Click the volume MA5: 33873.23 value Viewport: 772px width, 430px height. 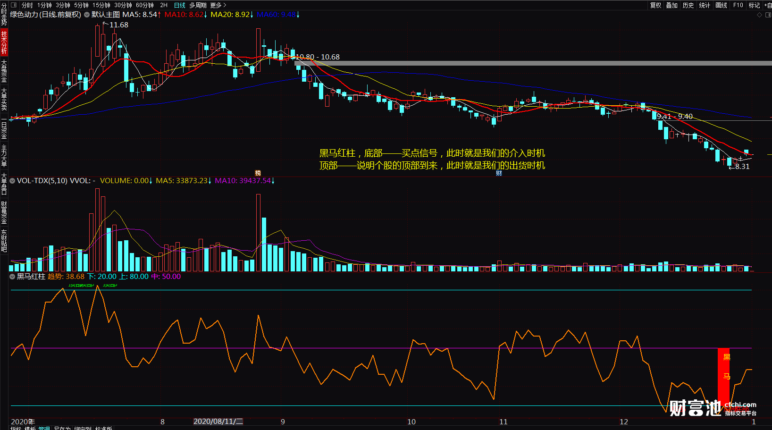point(184,181)
